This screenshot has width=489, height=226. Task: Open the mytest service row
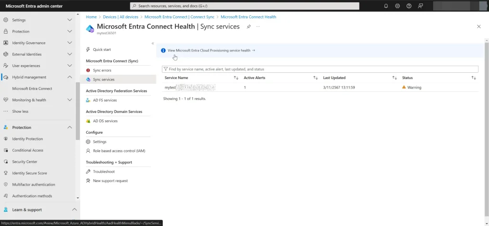[x=319, y=88]
